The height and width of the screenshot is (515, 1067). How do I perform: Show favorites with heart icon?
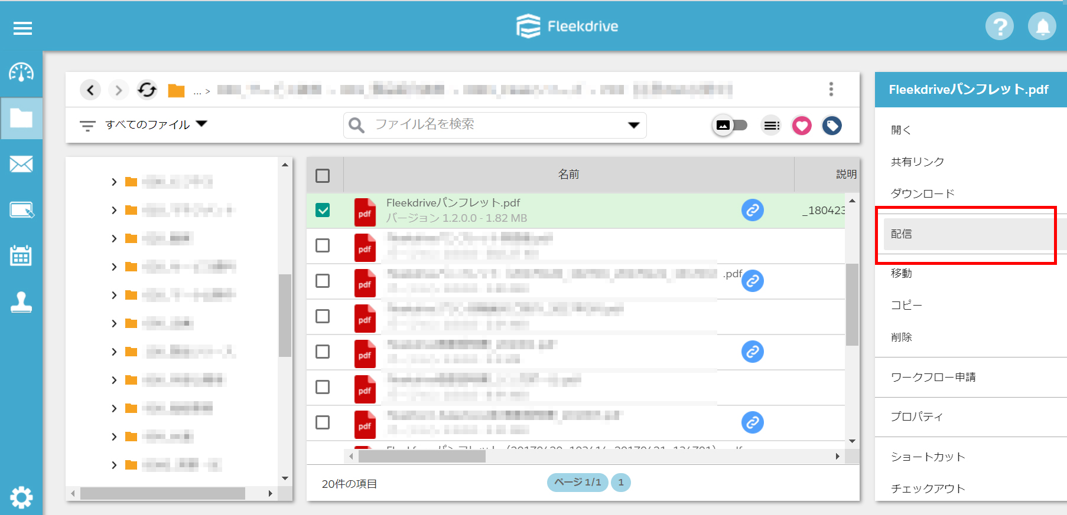[802, 125]
